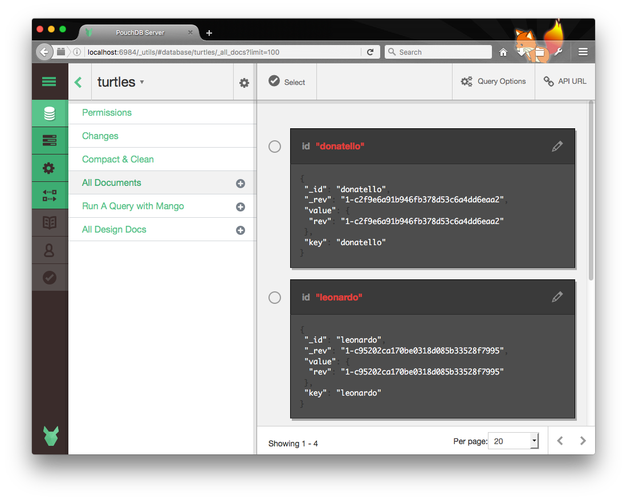The width and height of the screenshot is (627, 500).
Task: Click the Query Options button
Action: [x=493, y=82]
